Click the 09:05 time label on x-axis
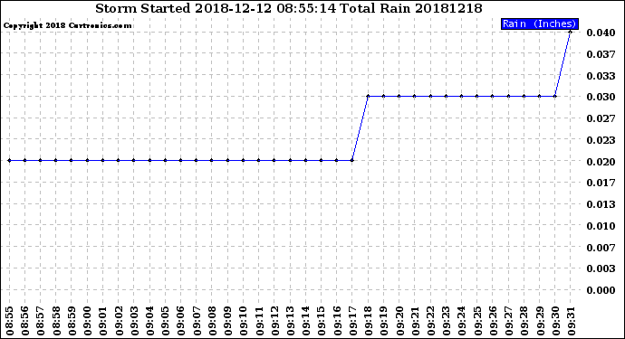This screenshot has height=339, width=625. pos(166,321)
